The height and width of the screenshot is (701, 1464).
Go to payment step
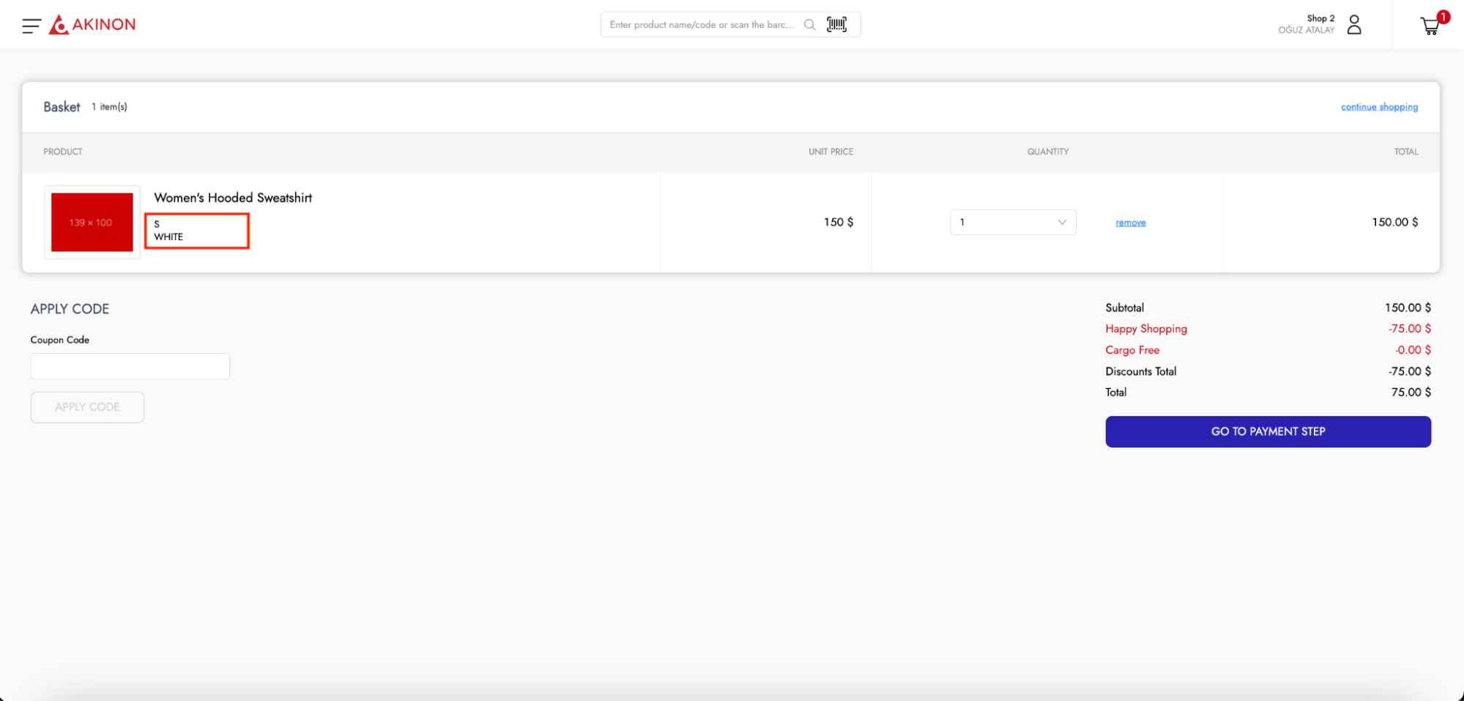click(1268, 431)
